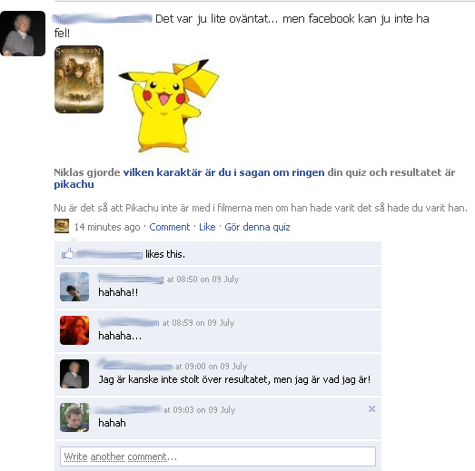Image resolution: width=475 pixels, height=471 pixels.
Task: Open avatar of the hahaha!! commenter
Action: (x=74, y=287)
